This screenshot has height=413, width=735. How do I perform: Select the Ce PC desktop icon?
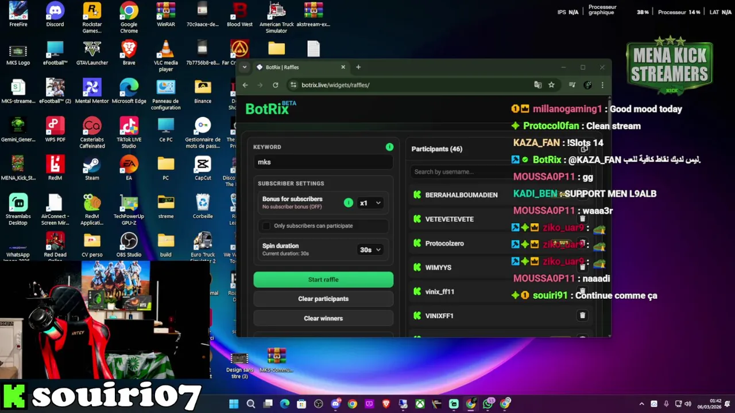[166, 130]
